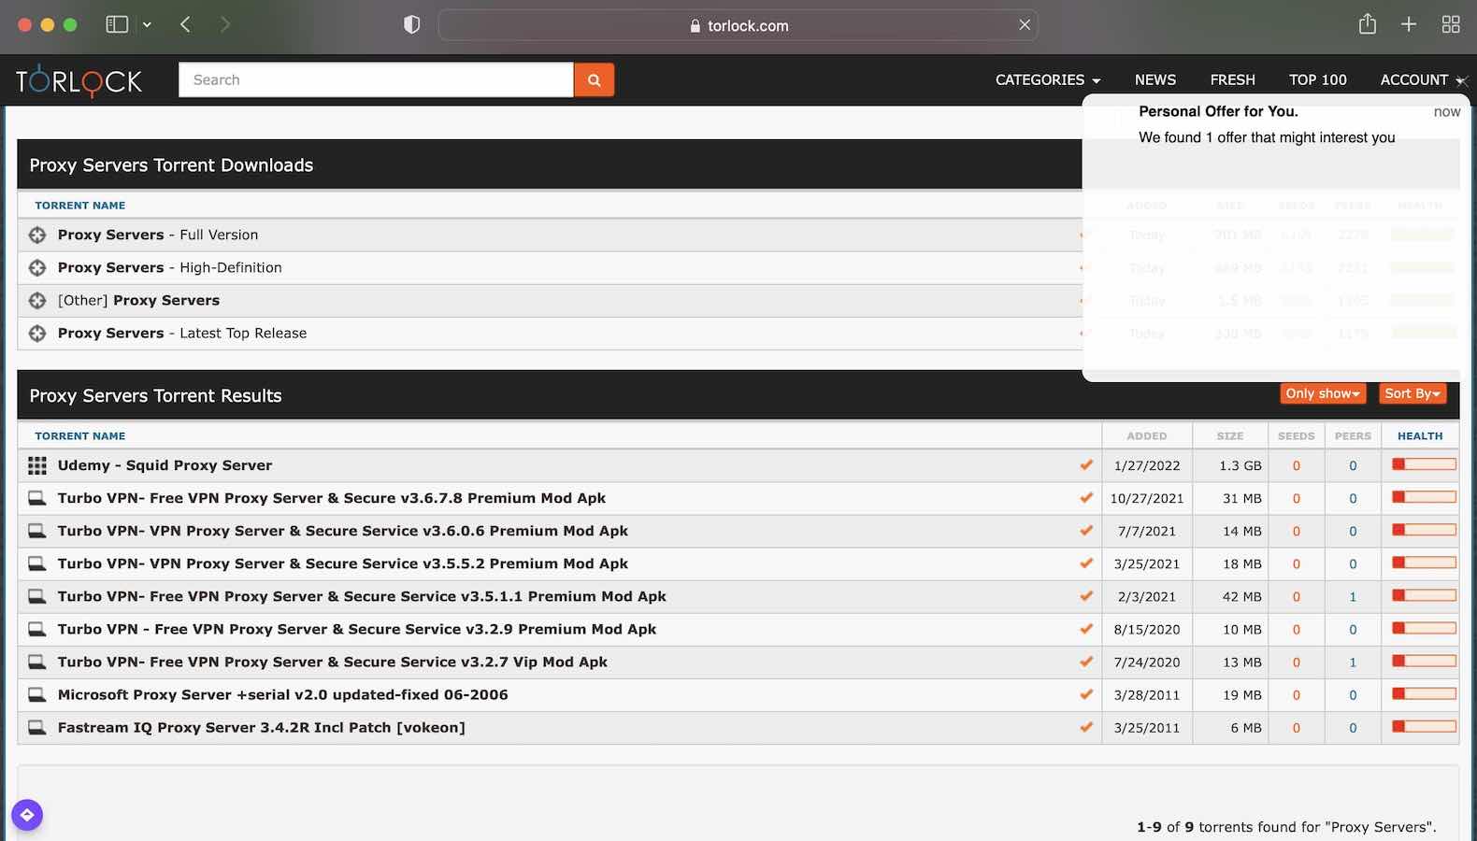
Task: Open the Safari sidebar panel icon
Action: [117, 25]
